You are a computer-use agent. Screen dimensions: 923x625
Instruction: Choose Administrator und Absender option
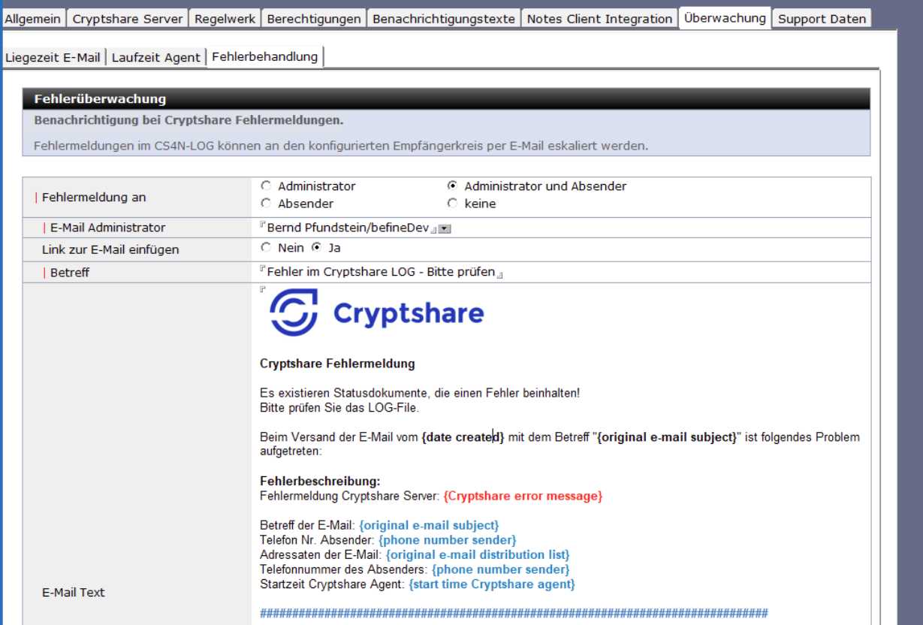tap(452, 186)
